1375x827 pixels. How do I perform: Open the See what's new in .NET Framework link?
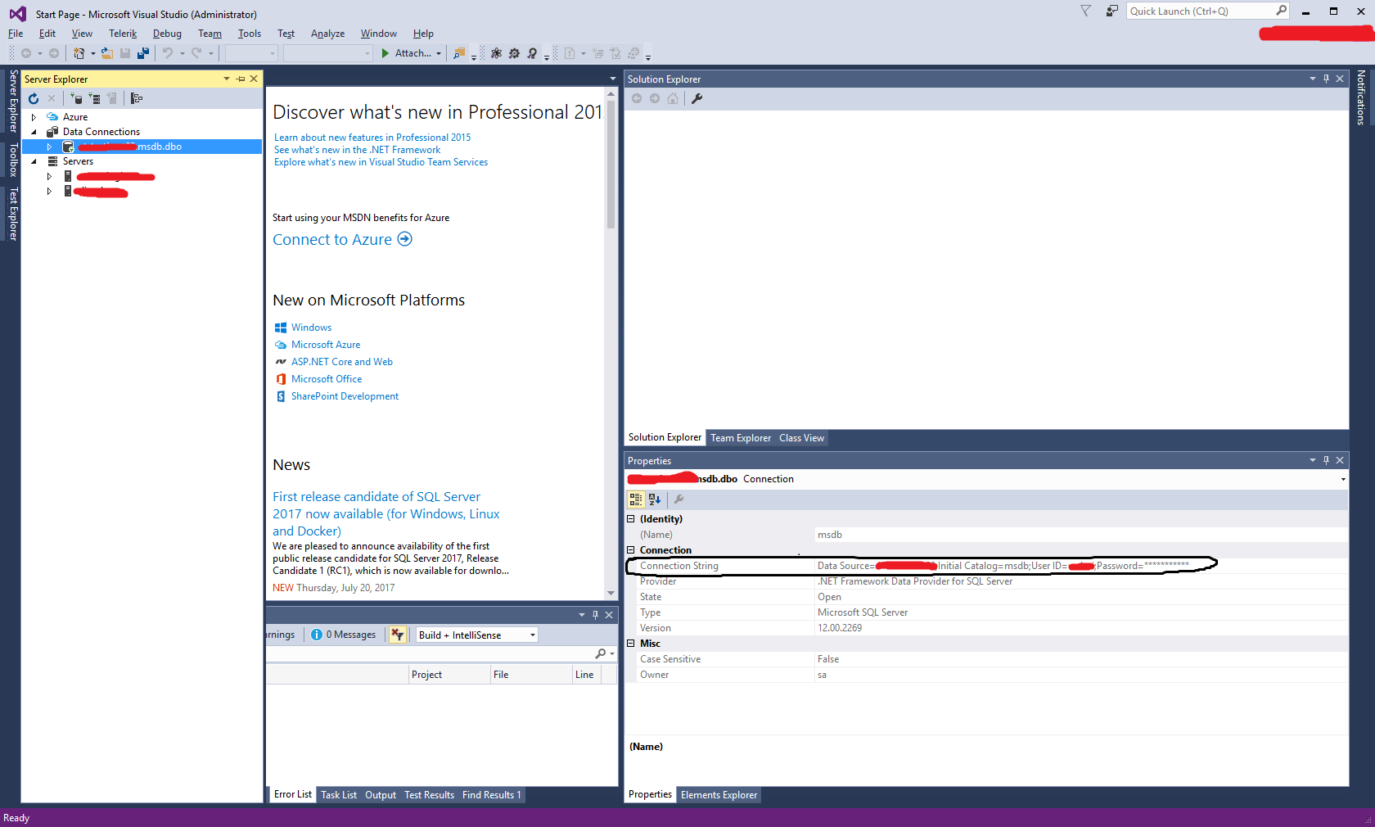357,150
